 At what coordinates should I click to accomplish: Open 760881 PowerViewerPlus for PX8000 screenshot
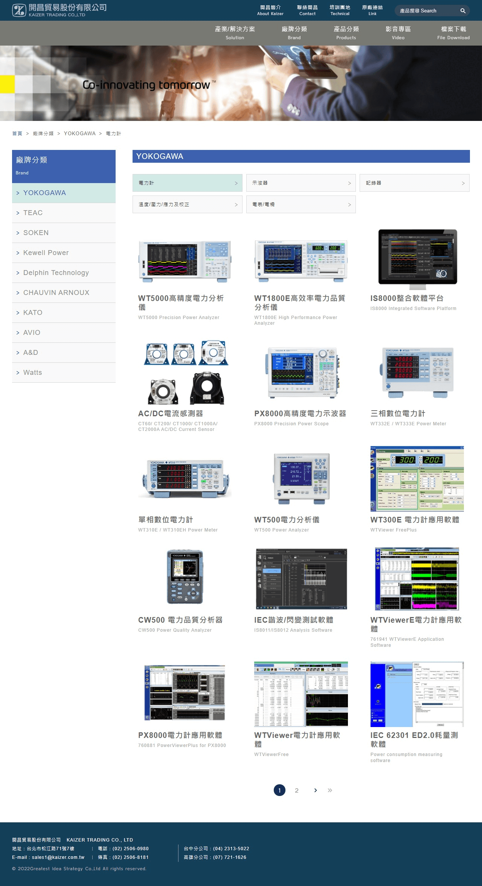click(185, 693)
